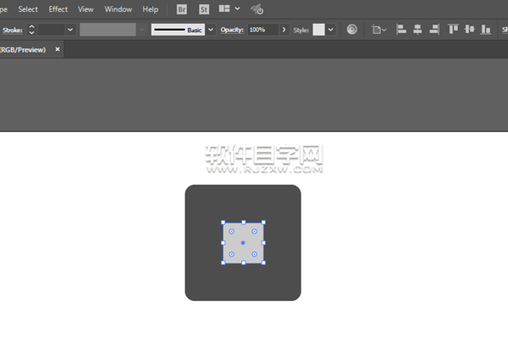Open the Align To selection dropdown
The image size is (508, 350).
[x=379, y=30]
